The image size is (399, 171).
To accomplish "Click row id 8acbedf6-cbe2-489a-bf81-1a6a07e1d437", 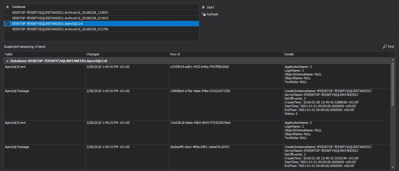I will [x=200, y=147].
